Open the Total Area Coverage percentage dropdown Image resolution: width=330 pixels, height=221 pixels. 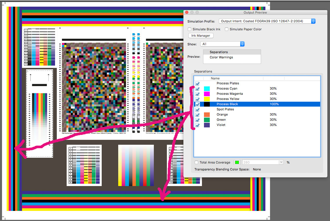point(281,162)
